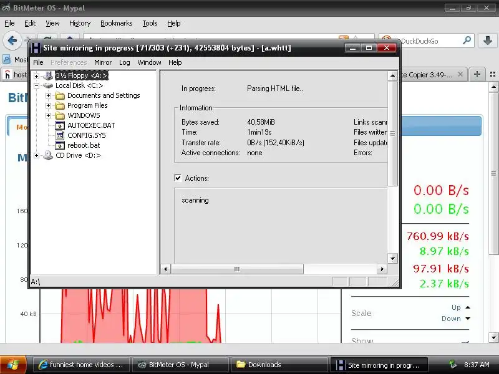Click the HTTrack title bar app icon
Viewport: 499px width, 374px height.
[x=36, y=48]
